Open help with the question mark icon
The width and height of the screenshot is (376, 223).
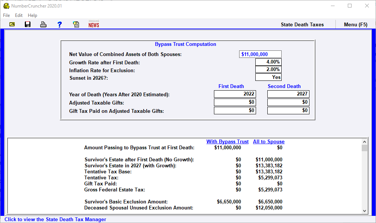[59, 24]
